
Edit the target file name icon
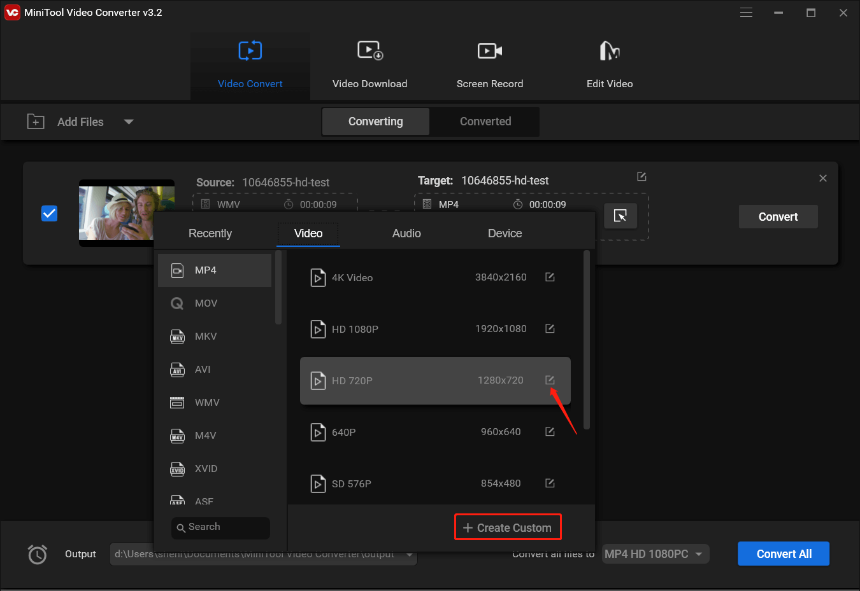(641, 176)
